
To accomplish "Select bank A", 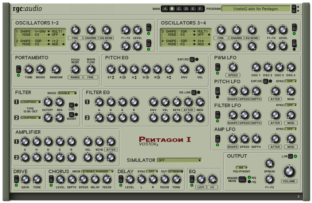I will point(165,9).
